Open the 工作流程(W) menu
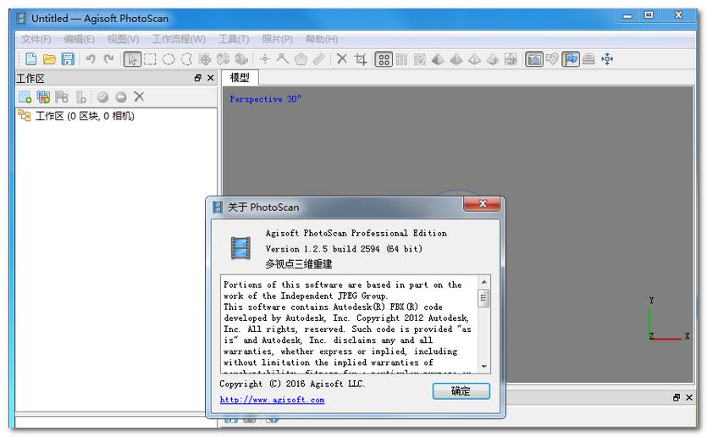707x437 pixels. click(179, 39)
